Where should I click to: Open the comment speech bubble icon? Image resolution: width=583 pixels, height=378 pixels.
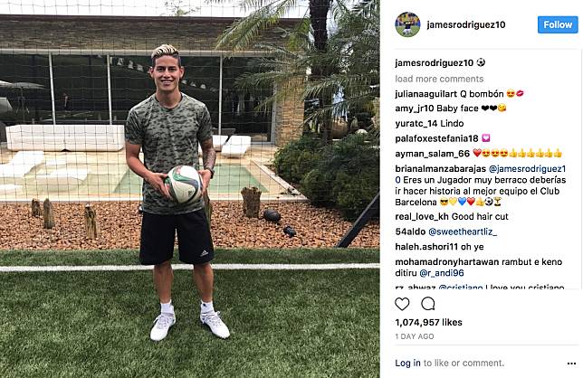tap(428, 304)
